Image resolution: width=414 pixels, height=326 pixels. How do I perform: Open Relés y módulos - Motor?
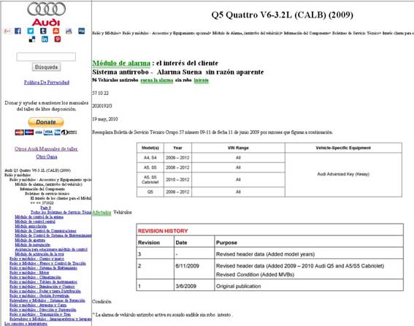(29, 273)
